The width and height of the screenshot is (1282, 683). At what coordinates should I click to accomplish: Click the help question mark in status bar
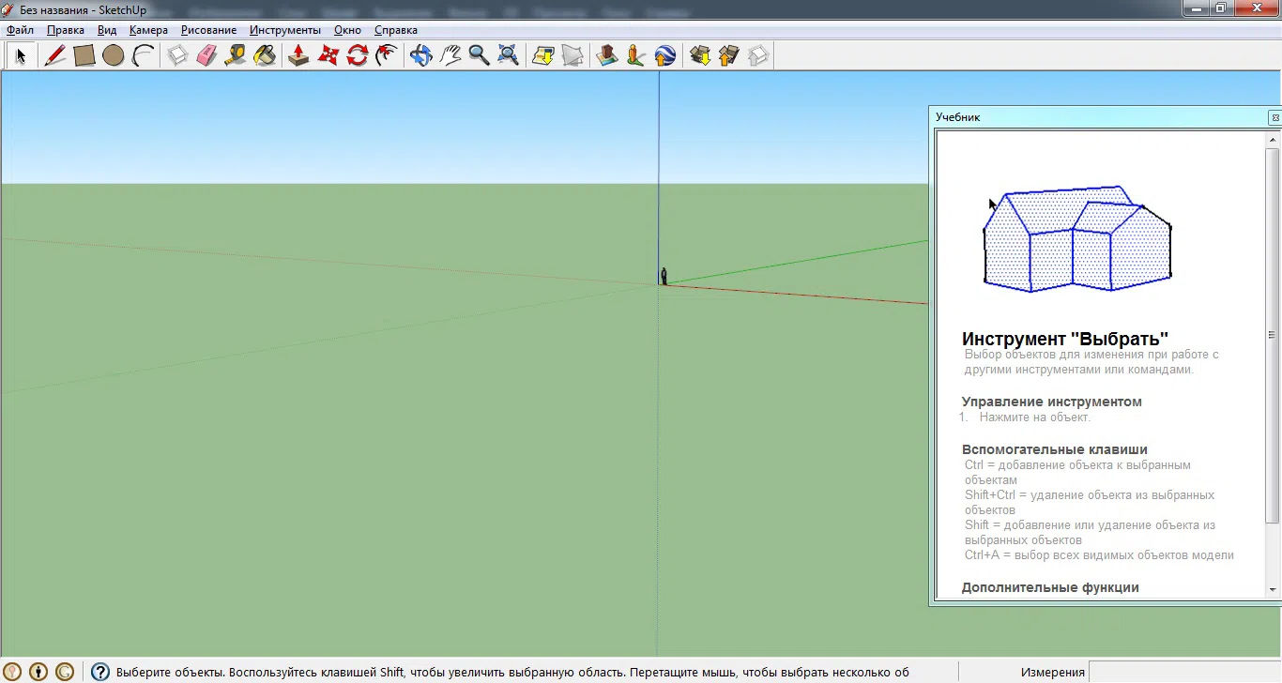coord(99,671)
